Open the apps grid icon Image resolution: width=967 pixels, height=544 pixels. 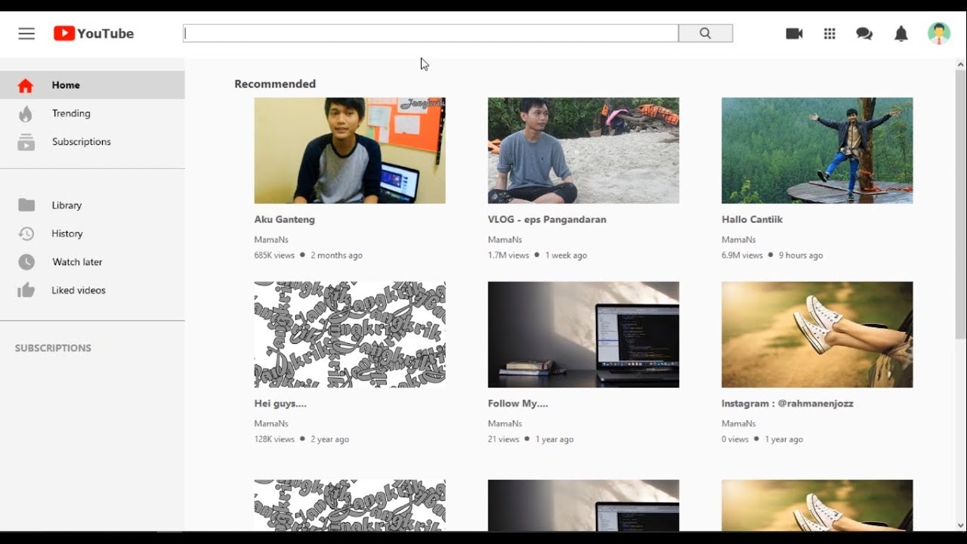click(x=830, y=33)
